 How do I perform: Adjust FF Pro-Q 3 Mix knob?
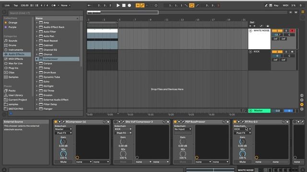coord(242,154)
